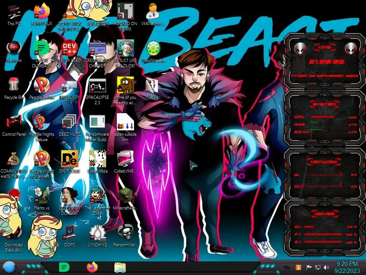Open Action Center flag tray icon

point(309,267)
